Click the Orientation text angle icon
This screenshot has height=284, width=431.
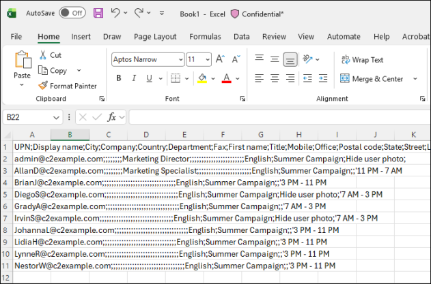pyautogui.click(x=308, y=59)
